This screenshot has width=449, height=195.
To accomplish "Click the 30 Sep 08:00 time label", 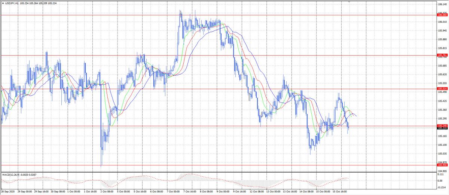I will (x=58, y=192).
